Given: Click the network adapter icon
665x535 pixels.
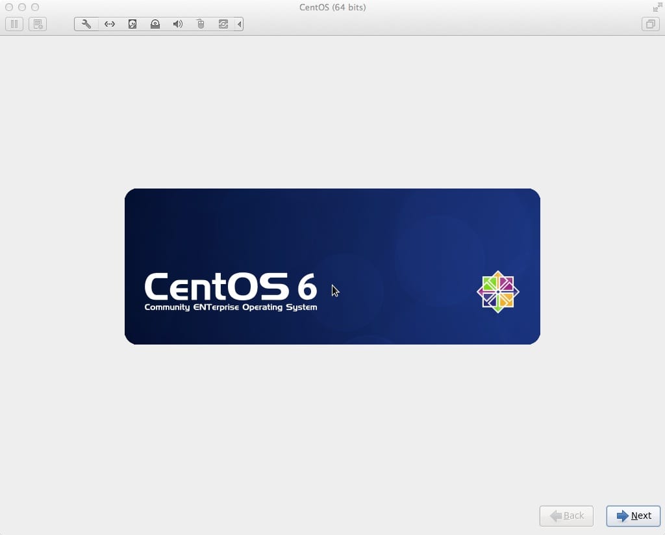Looking at the screenshot, I should (x=109, y=24).
